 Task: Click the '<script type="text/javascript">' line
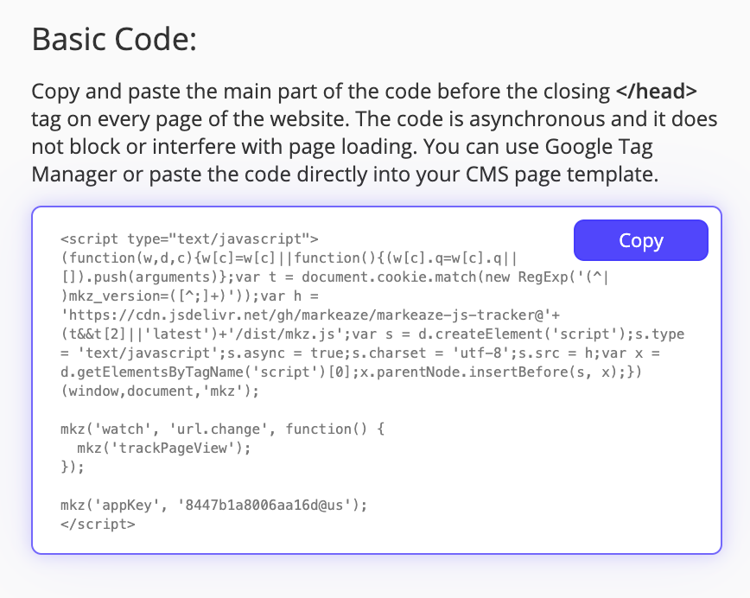tap(189, 239)
